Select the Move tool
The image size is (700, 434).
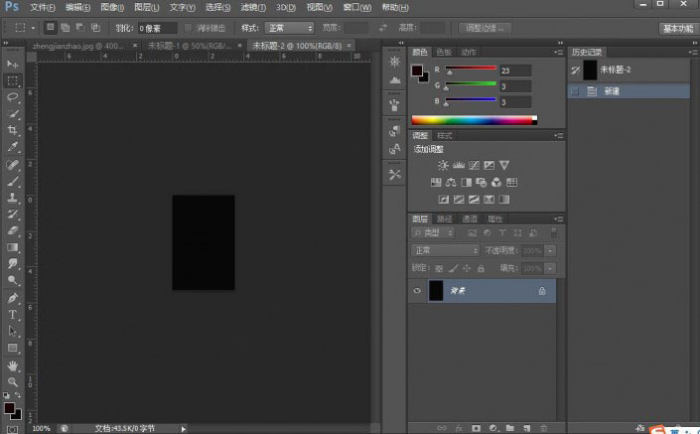[x=14, y=64]
